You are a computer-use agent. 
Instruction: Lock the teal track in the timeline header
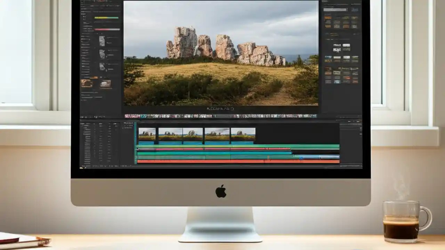coord(136,153)
